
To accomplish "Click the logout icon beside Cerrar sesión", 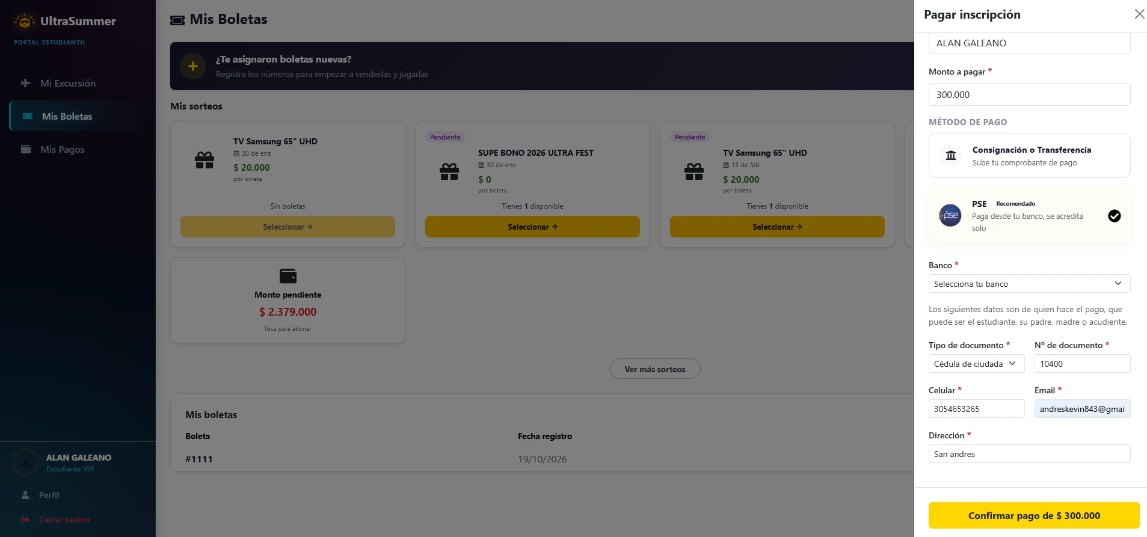I will coord(25,520).
